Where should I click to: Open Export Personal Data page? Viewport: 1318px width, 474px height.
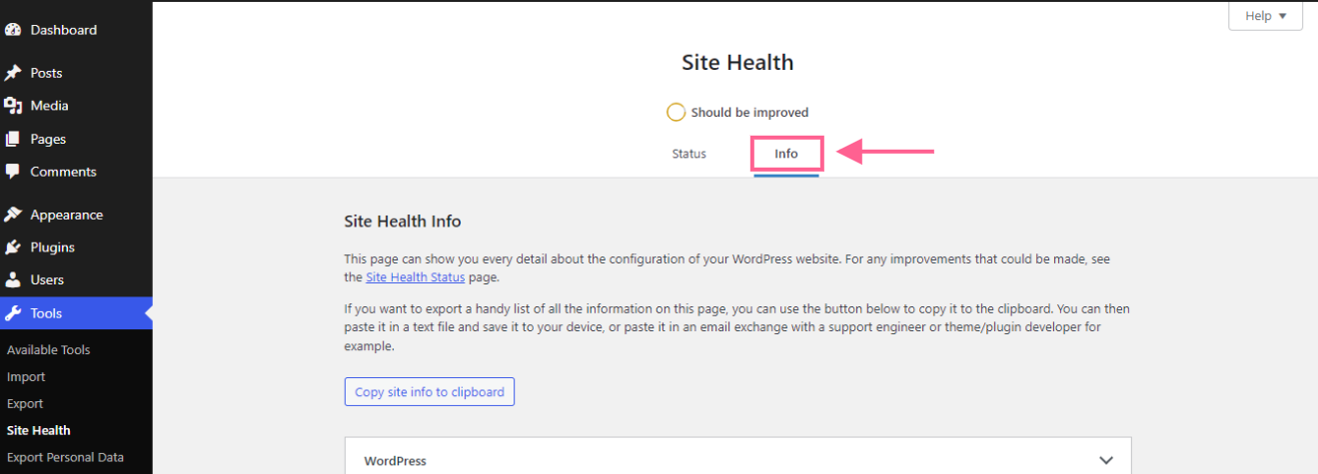65,457
